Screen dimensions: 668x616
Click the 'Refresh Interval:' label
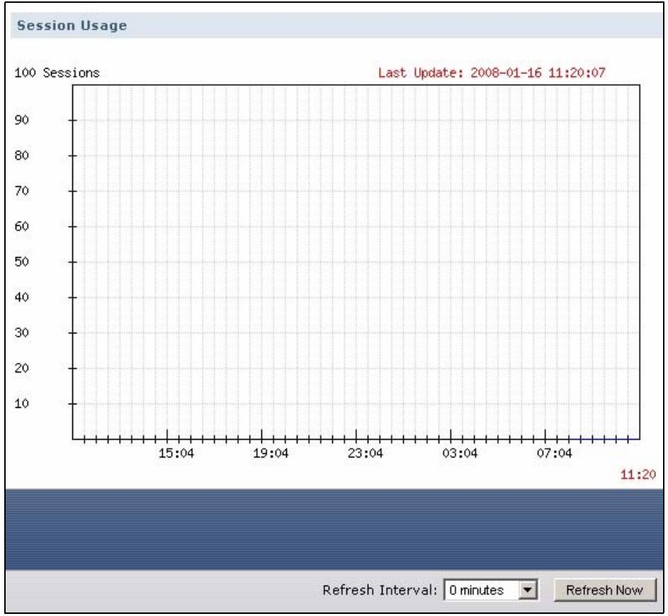pos(380,590)
